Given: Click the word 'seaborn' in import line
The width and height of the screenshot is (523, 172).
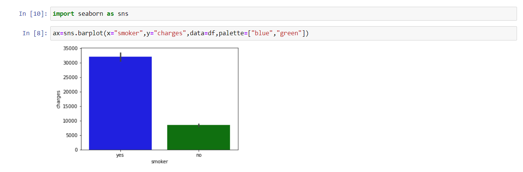Looking at the screenshot, I should click(x=90, y=14).
